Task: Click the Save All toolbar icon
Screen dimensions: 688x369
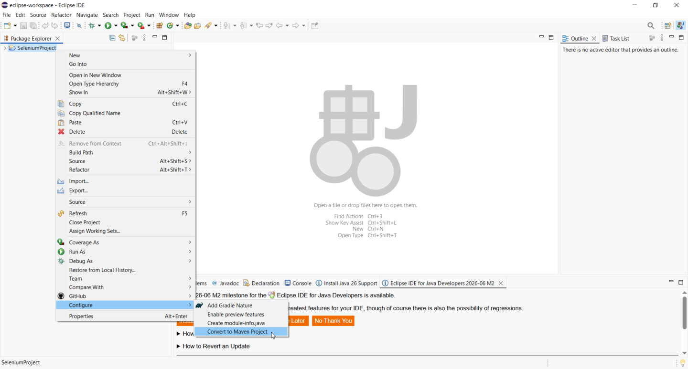Action: (33, 26)
